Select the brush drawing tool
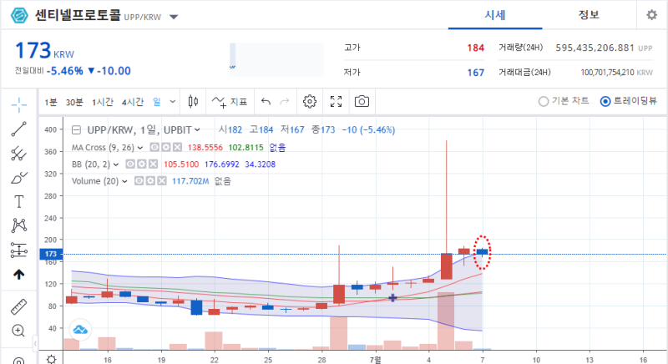668x364 pixels. (18, 178)
